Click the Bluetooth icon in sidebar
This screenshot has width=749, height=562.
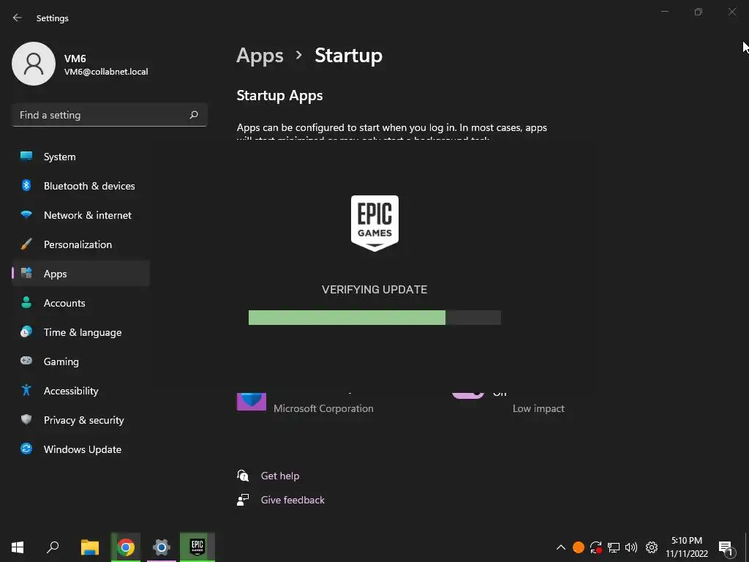(x=26, y=185)
